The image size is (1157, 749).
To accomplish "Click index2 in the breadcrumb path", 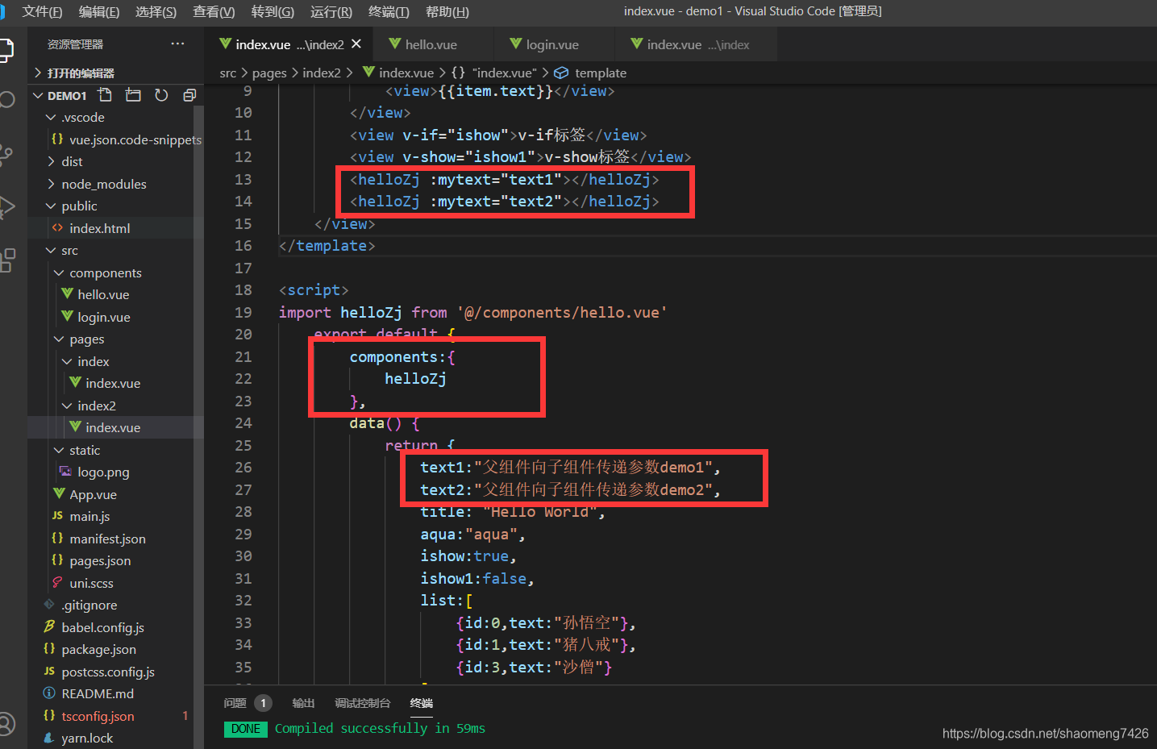I will click(x=322, y=73).
